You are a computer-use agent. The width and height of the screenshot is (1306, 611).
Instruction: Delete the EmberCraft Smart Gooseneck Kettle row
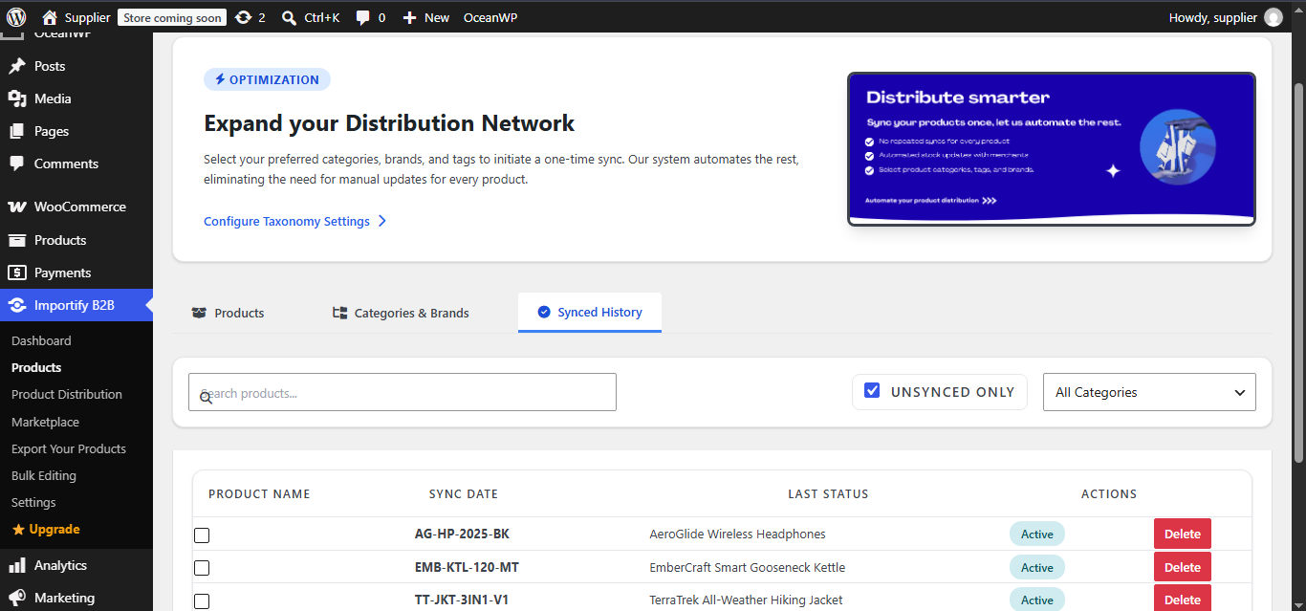[x=1183, y=567]
